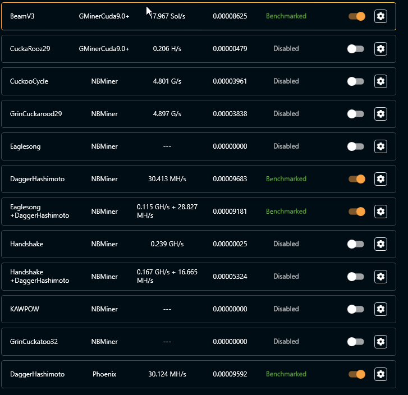The image size is (408, 395).
Task: Enable the CuckaRooz29 algorithm switch
Action: (x=355, y=49)
